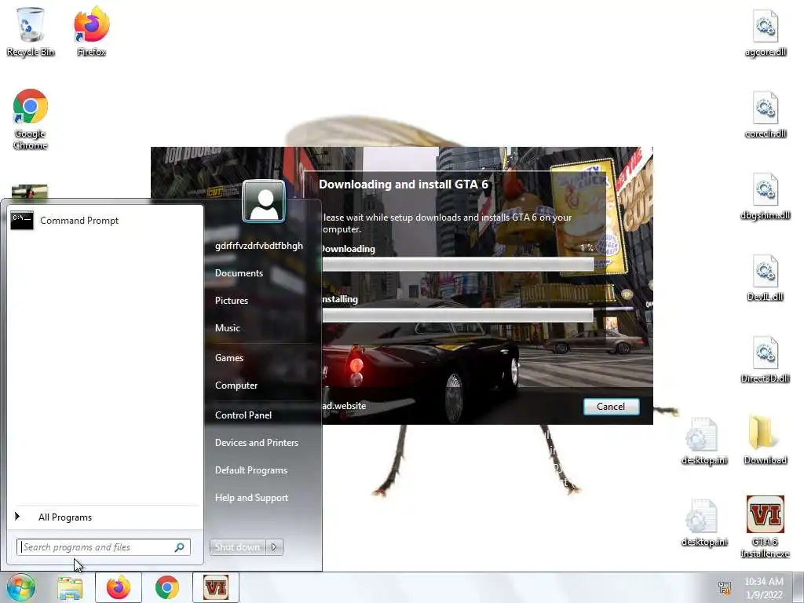Open the Download folder on desktop
The width and height of the screenshot is (804, 603).
[x=765, y=440]
